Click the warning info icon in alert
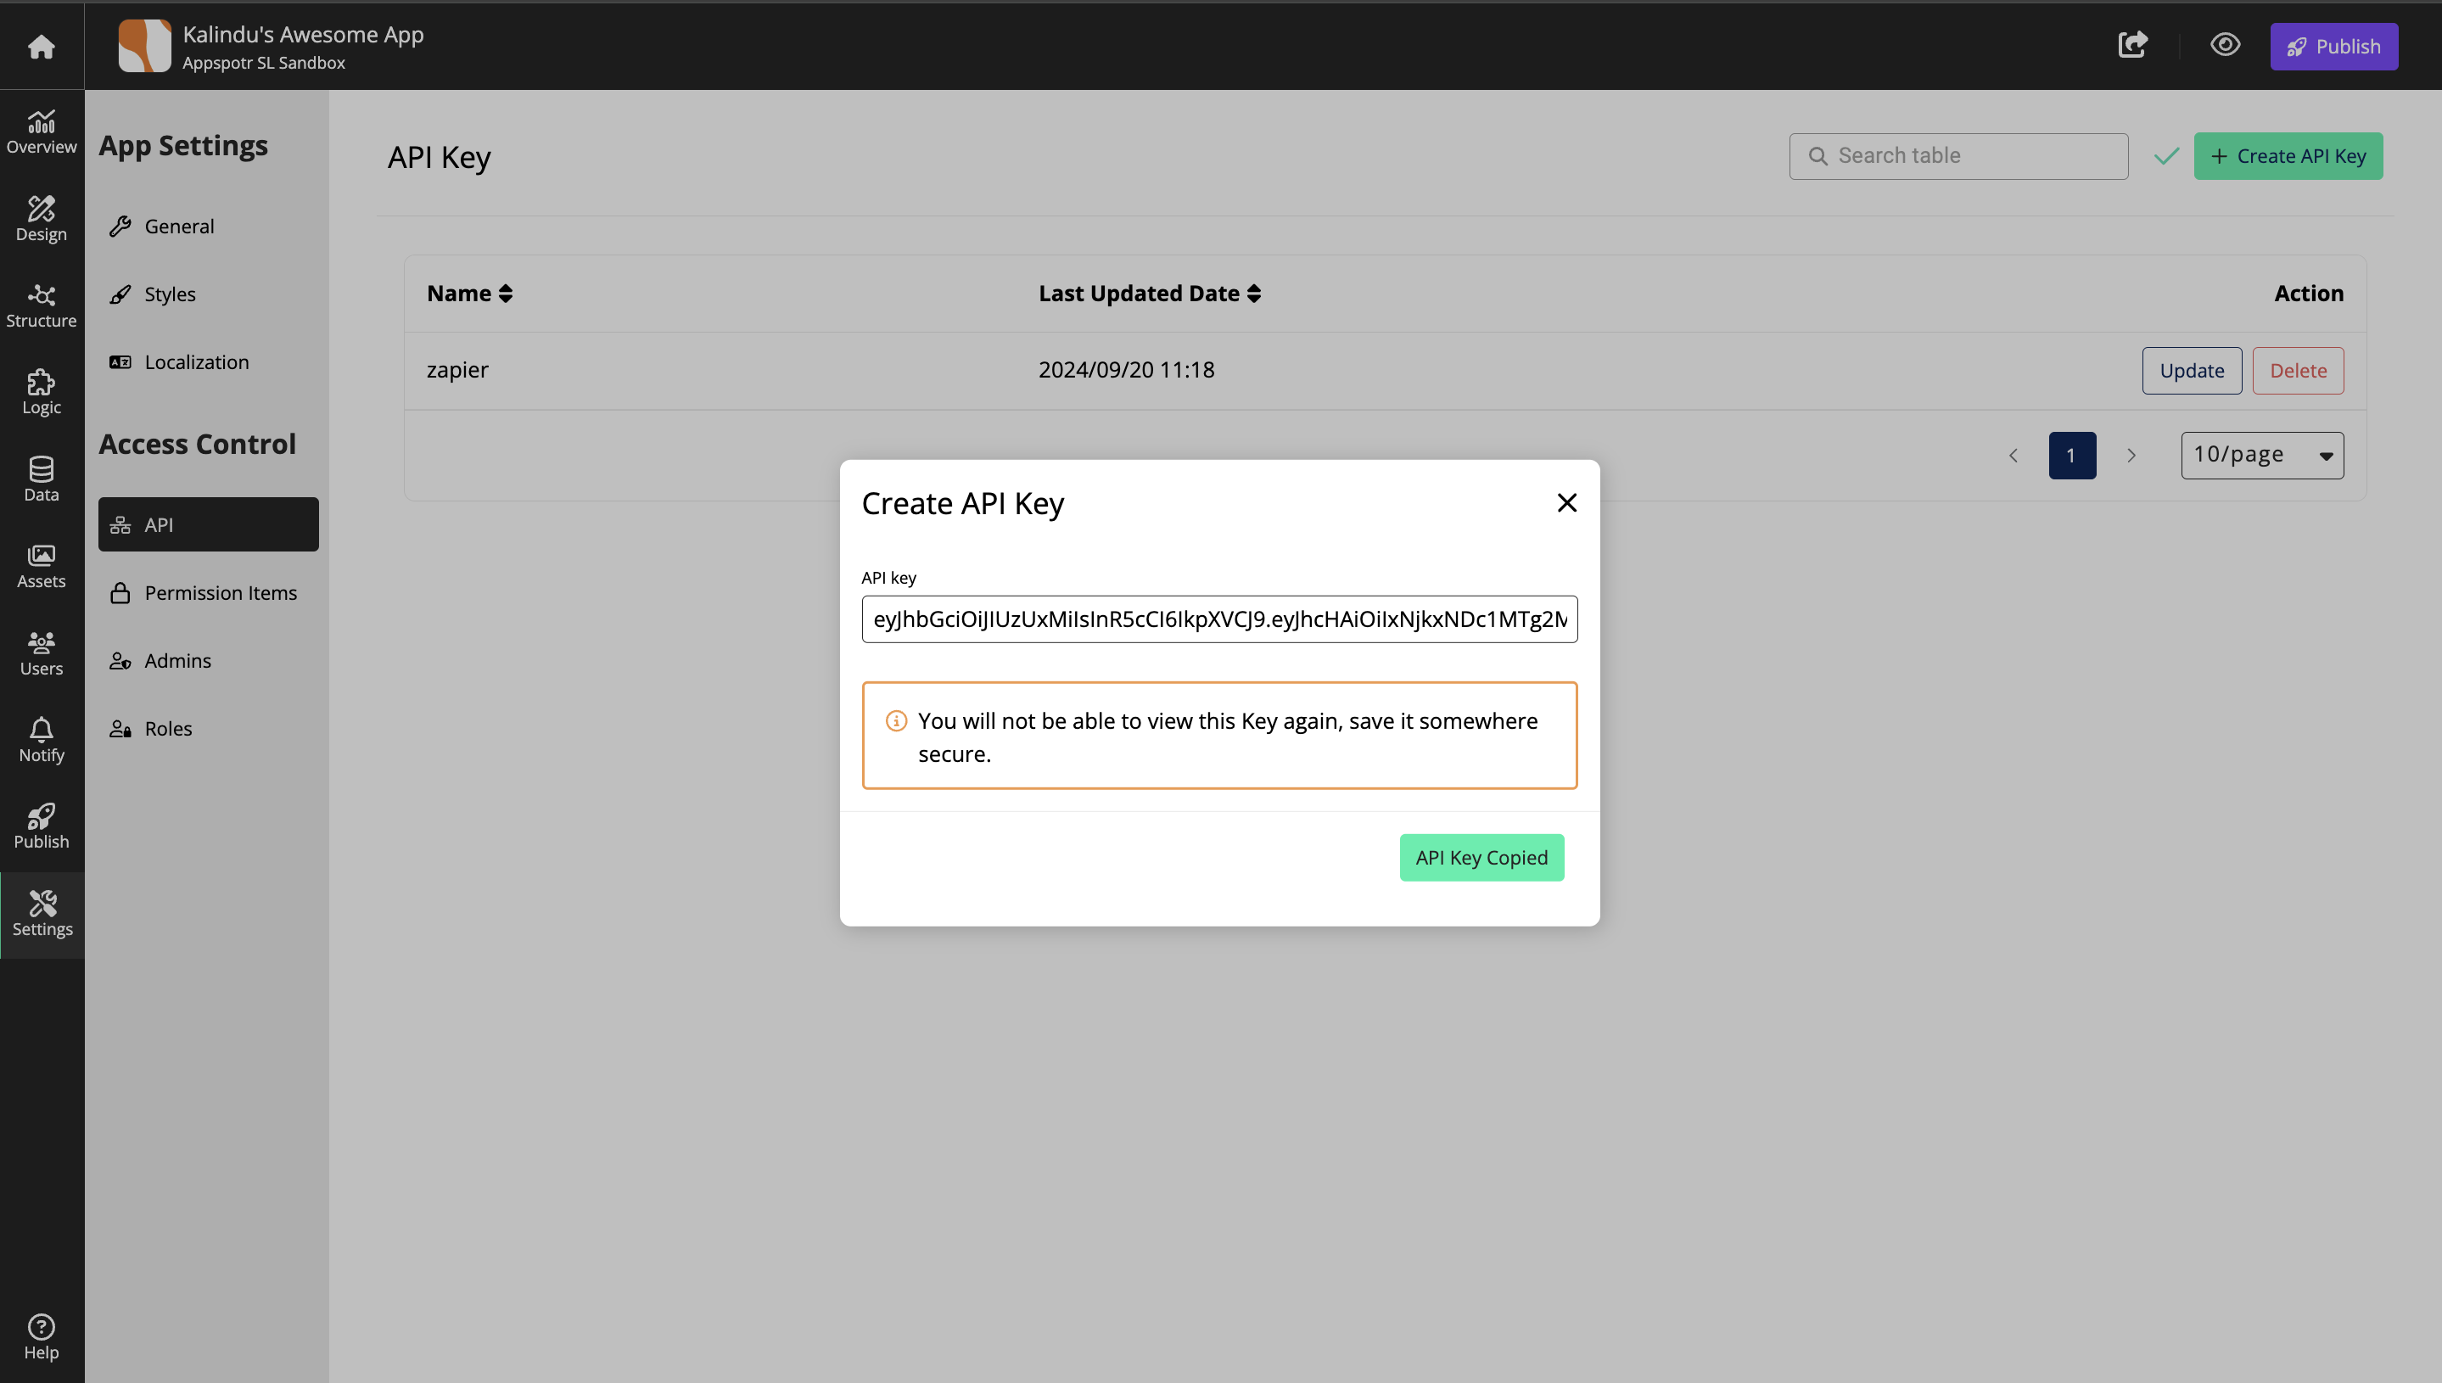 point(896,721)
